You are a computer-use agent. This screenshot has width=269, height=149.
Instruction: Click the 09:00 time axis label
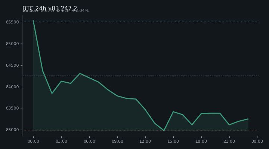(117, 141)
